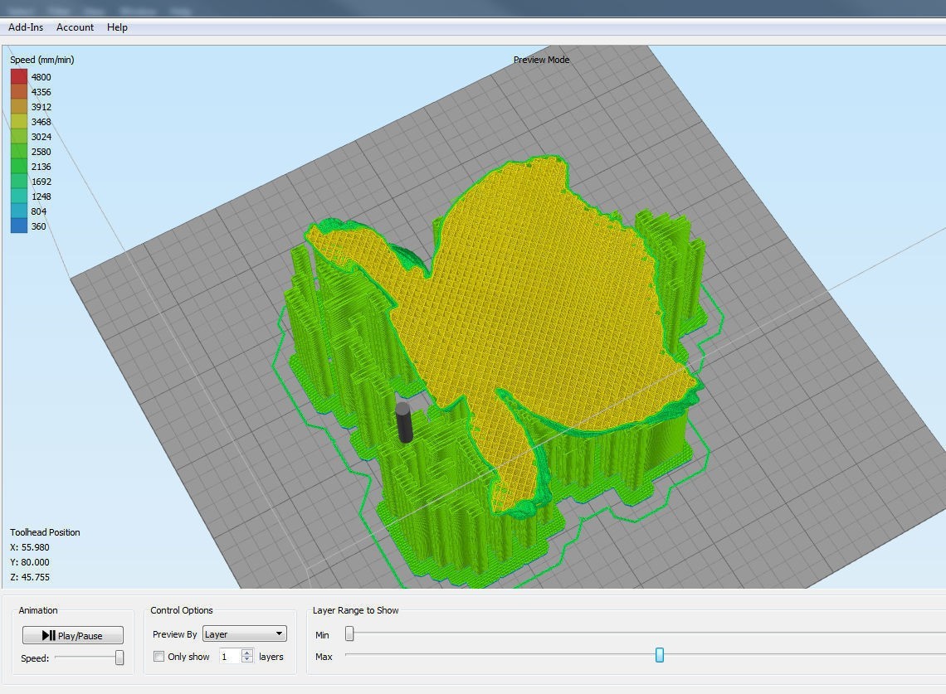This screenshot has width=946, height=694.
Task: Click the red 4800 speed legend swatch
Action: tap(19, 77)
